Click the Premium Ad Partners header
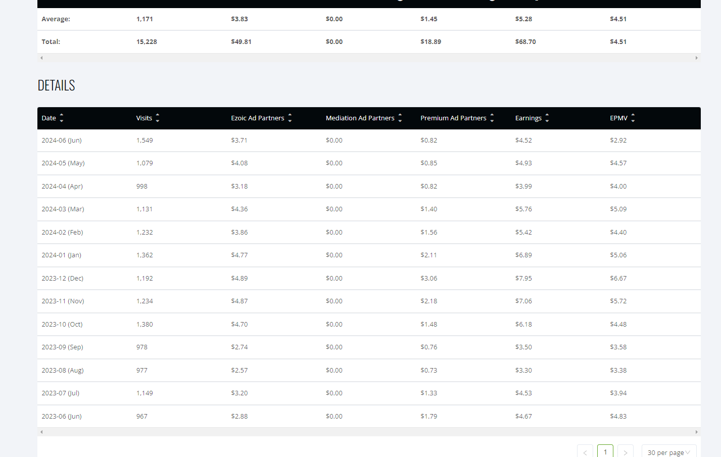This screenshot has width=721, height=457. tap(453, 118)
